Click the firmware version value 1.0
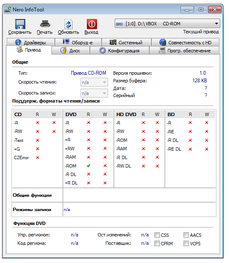 tap(202, 73)
